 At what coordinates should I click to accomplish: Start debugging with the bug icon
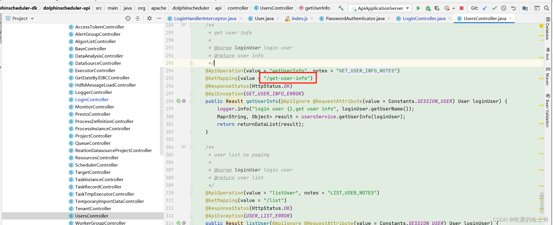tap(428, 8)
